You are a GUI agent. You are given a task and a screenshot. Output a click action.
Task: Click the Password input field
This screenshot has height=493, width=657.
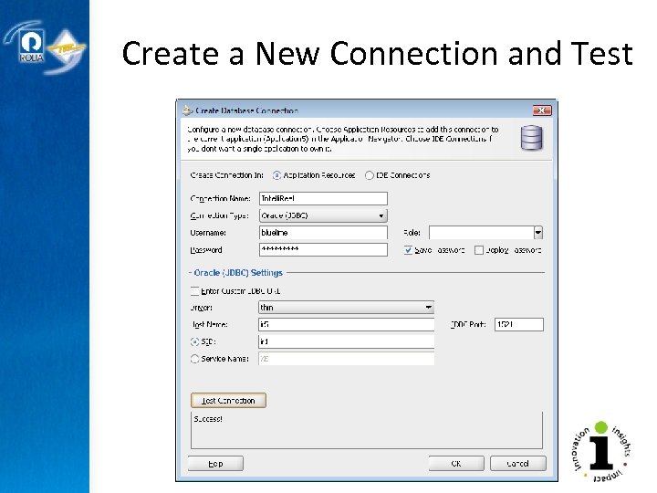pos(323,249)
